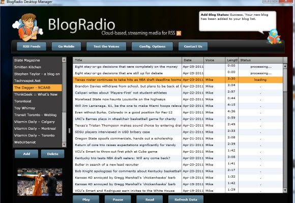Click article table scroll-up arrow
This screenshot has width=295, height=203.
(285, 66)
